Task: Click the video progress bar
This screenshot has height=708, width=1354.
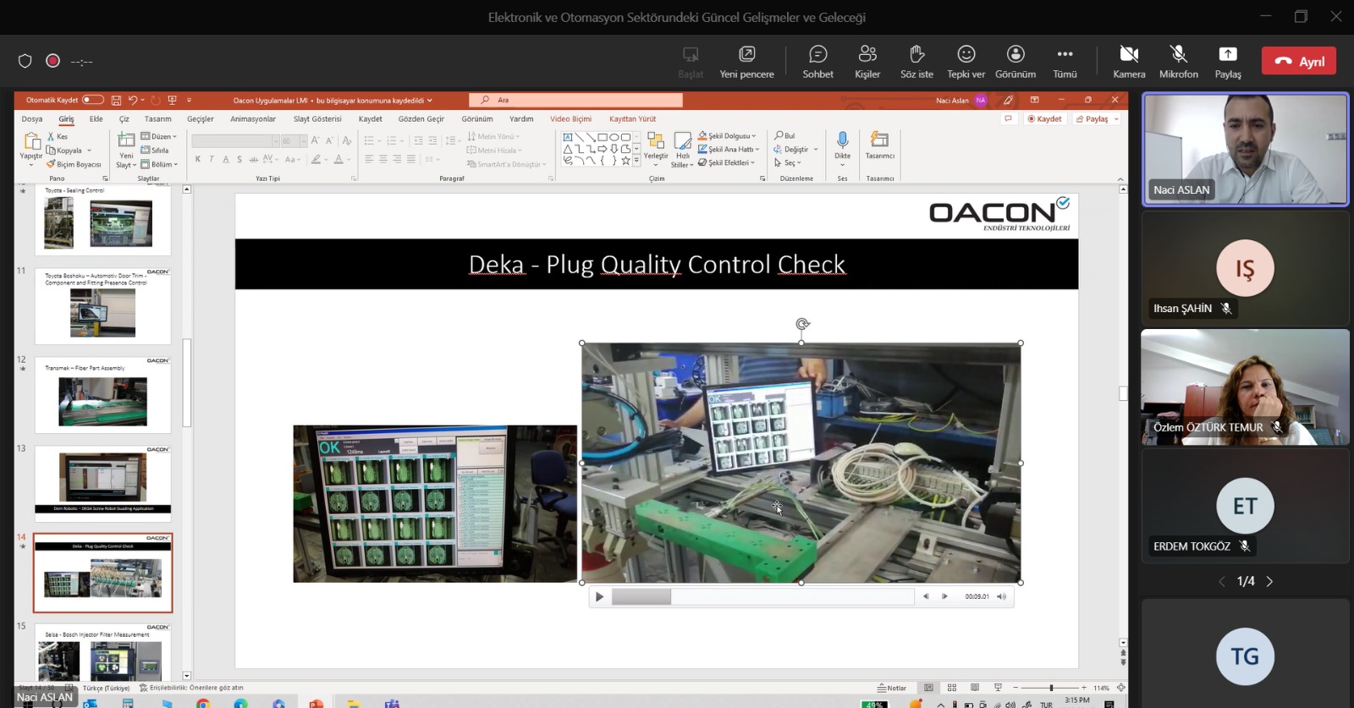Action: 762,597
